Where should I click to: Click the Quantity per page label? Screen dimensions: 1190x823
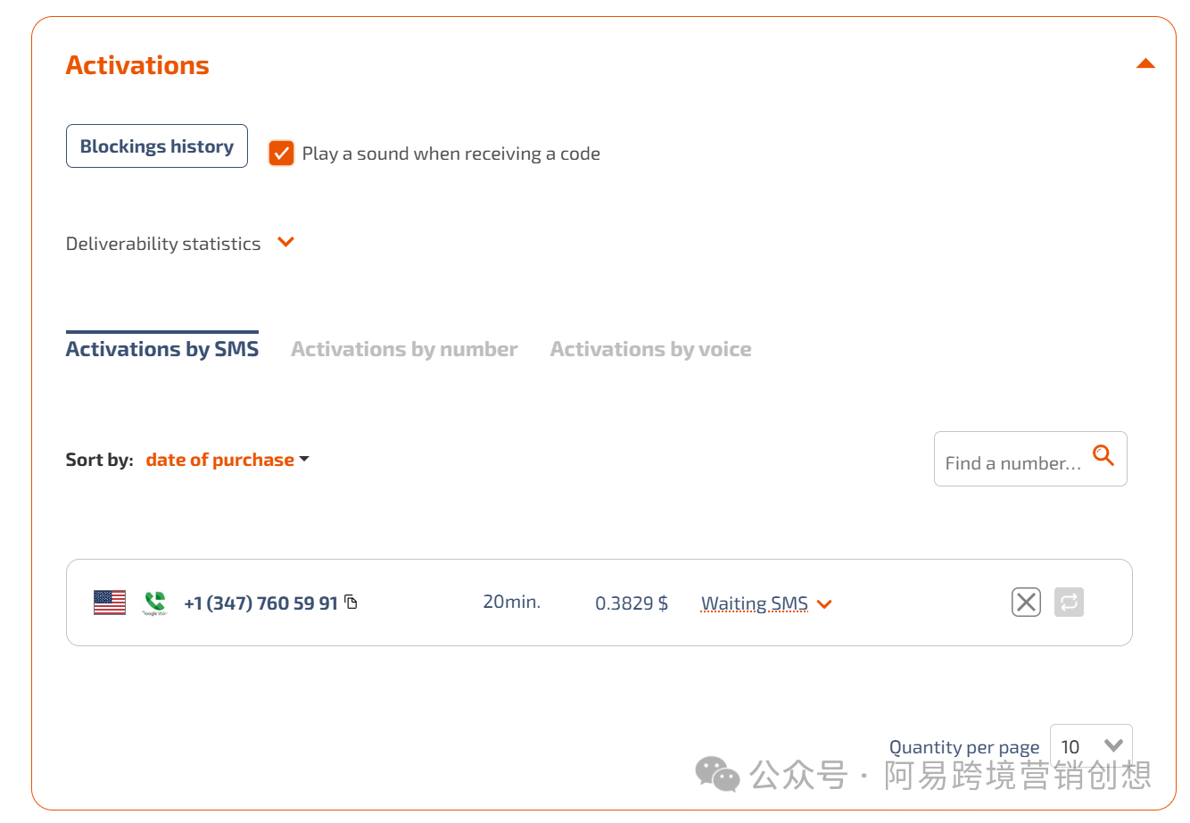(x=964, y=747)
